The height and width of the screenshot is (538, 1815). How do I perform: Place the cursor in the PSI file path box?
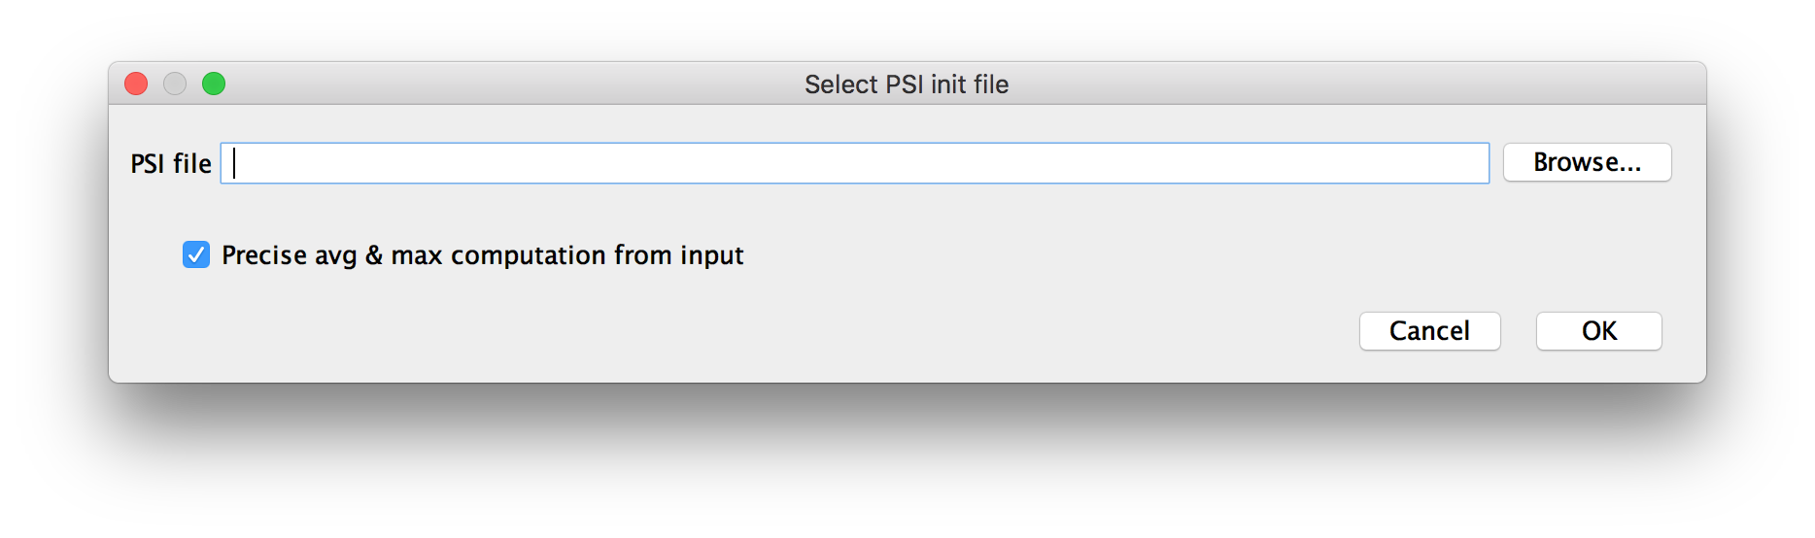[855, 163]
